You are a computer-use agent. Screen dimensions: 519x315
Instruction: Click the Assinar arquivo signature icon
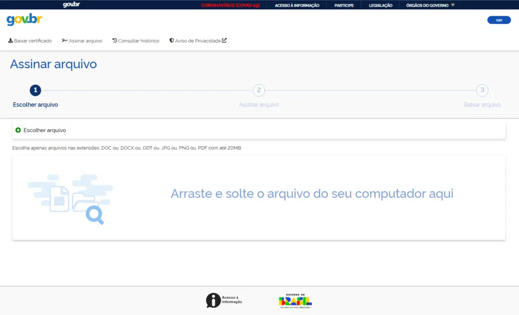[x=64, y=40]
